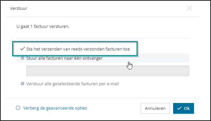This screenshot has width=211, height=121.
Task: Click the text U gaat 1 factuur versturen
Action: tap(43, 27)
